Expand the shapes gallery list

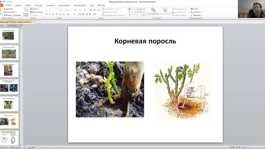click(146, 15)
